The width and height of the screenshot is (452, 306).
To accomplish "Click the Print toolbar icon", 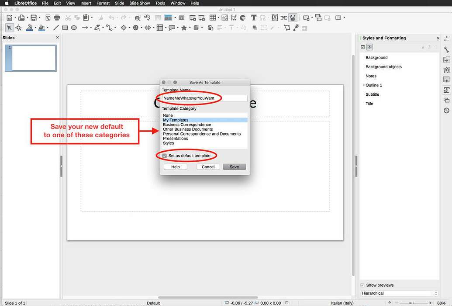I will click(57, 17).
